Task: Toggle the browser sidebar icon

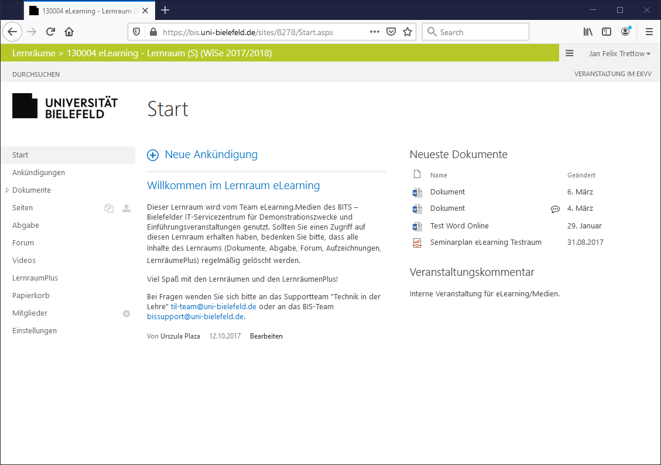Action: click(607, 32)
